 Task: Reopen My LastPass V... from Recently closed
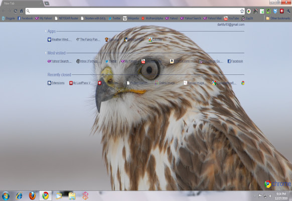pos(80,83)
